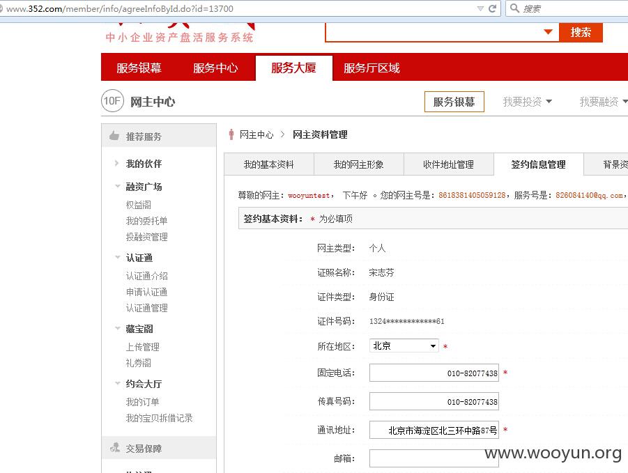Click the 网主号 8618381405059128 text
This screenshot has width=628, height=473.
pyautogui.click(x=472, y=195)
